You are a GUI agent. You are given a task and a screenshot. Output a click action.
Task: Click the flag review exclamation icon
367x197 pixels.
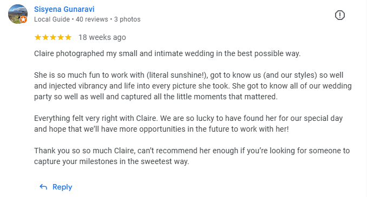(x=339, y=15)
